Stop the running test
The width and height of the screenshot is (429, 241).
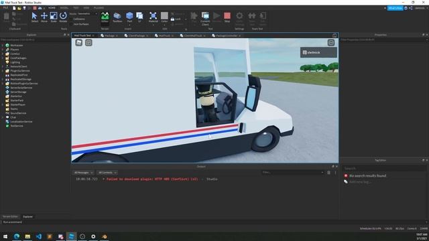[227, 17]
